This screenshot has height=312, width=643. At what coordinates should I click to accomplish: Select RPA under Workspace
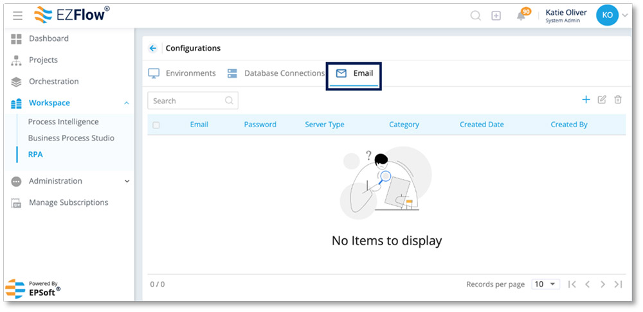[x=35, y=154]
